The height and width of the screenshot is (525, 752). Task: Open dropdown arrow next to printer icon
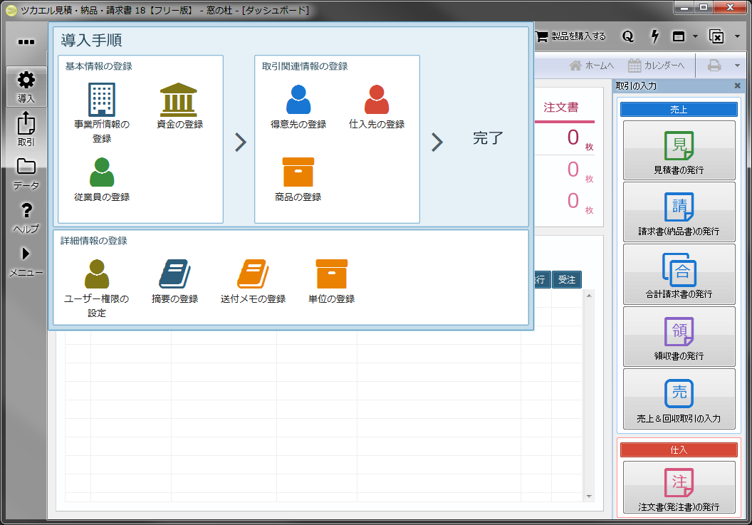738,66
